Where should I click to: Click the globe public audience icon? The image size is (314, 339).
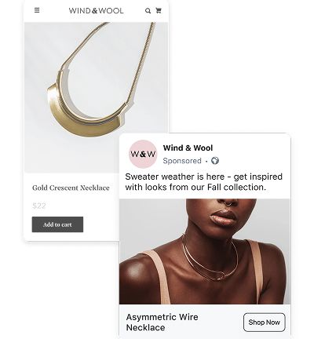(215, 161)
